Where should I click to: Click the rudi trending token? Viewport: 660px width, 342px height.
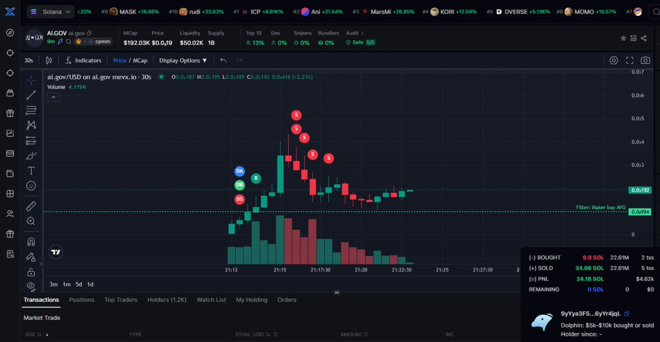(x=196, y=12)
